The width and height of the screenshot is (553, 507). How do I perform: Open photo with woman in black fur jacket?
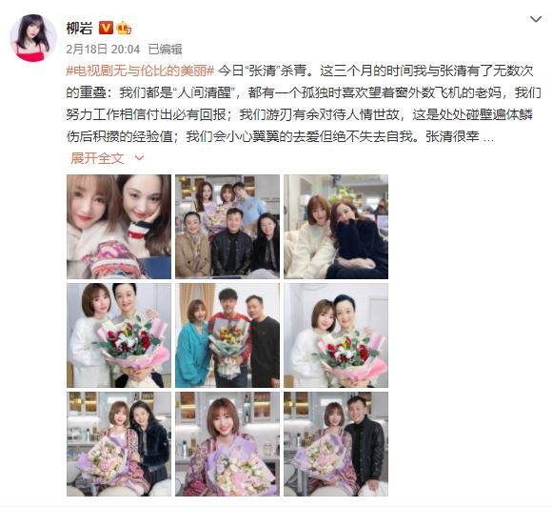119,444
